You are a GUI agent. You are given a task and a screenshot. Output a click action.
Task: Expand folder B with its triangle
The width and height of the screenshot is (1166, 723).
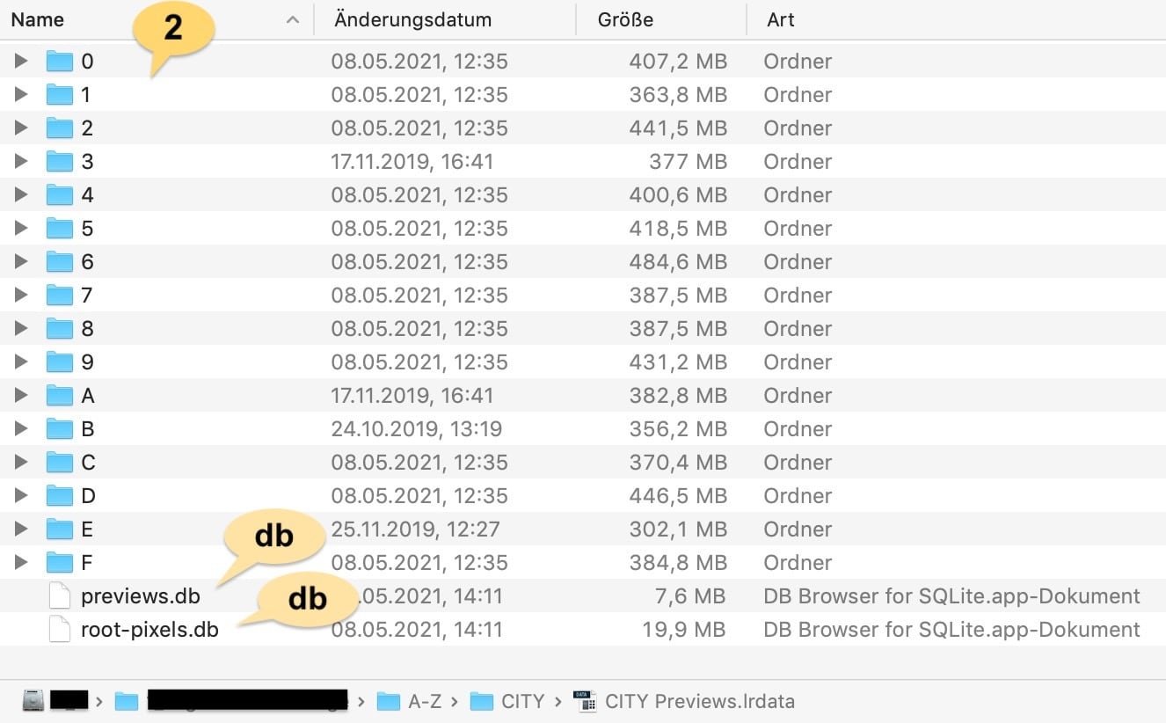click(21, 429)
